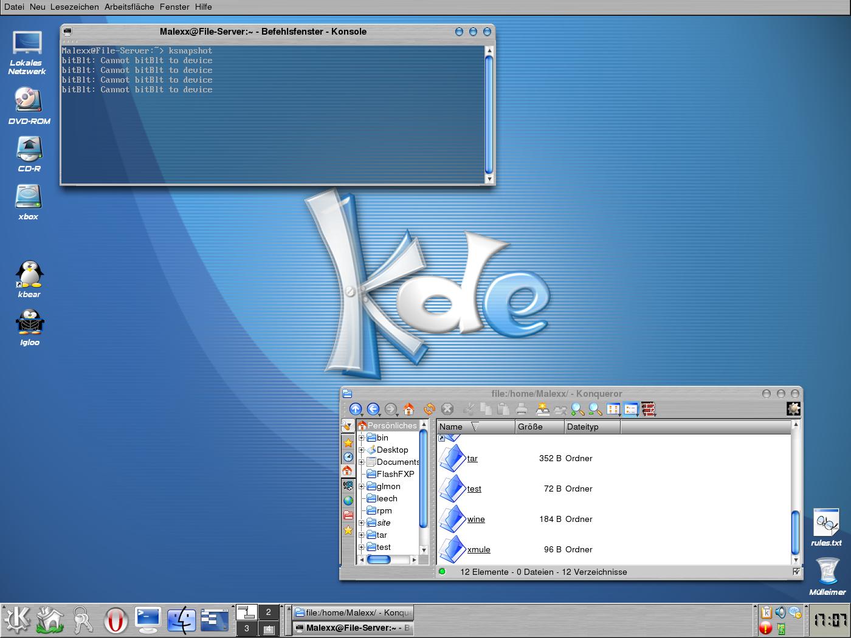
Task: Open History clock tab in Konqueror sidebar
Action: pos(348,457)
